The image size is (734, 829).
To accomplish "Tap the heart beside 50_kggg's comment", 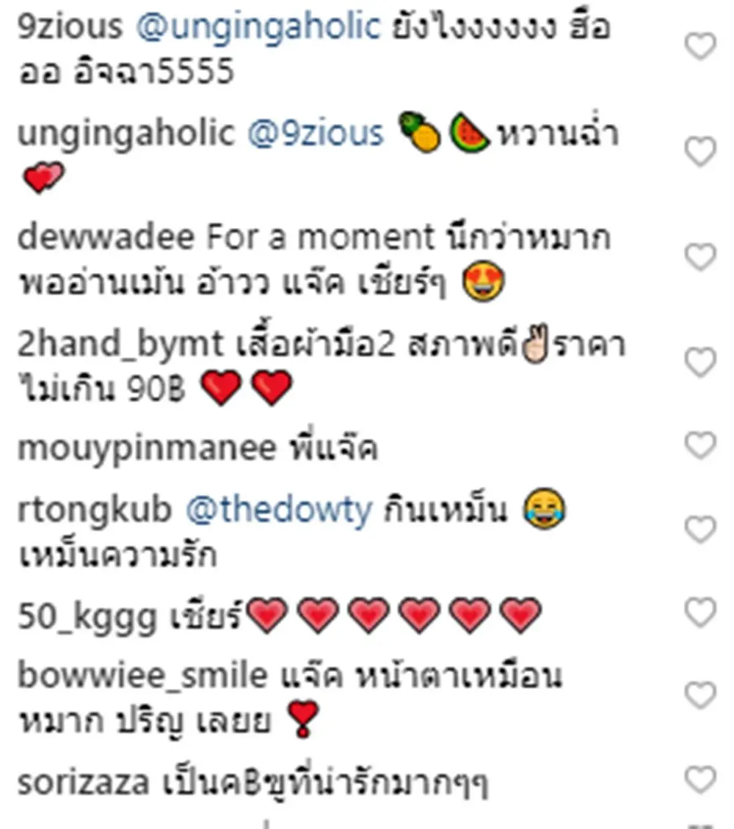I will click(x=700, y=613).
